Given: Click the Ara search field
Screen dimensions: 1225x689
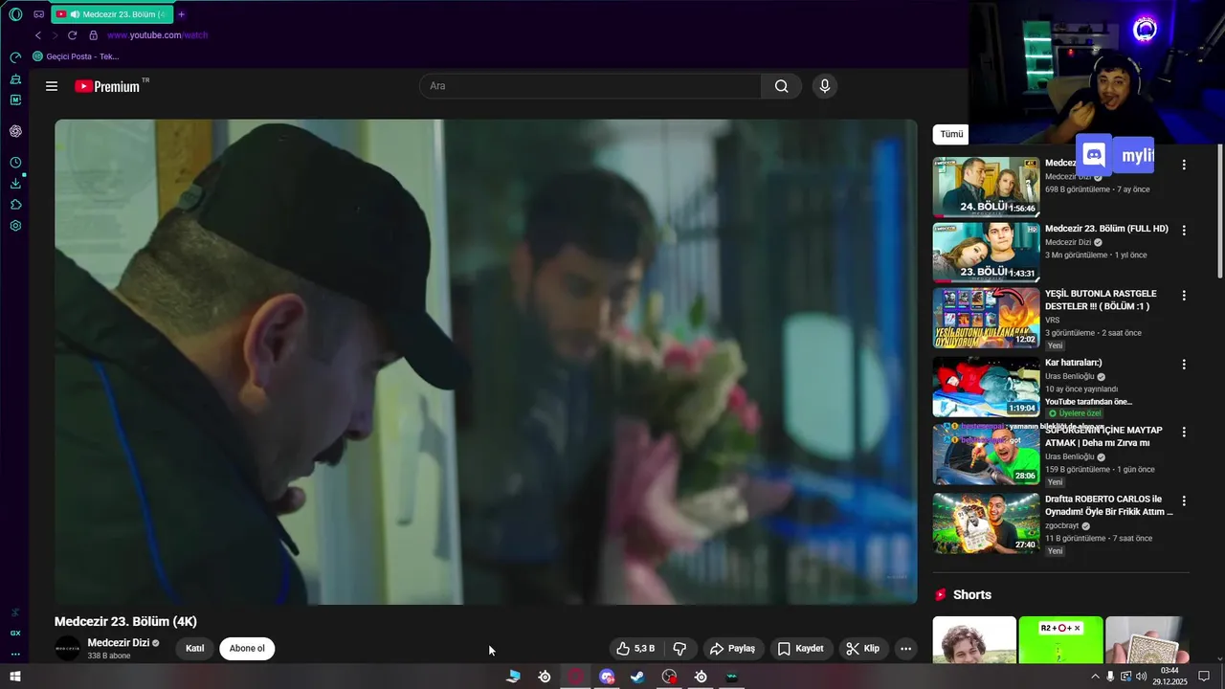Looking at the screenshot, I should point(590,86).
